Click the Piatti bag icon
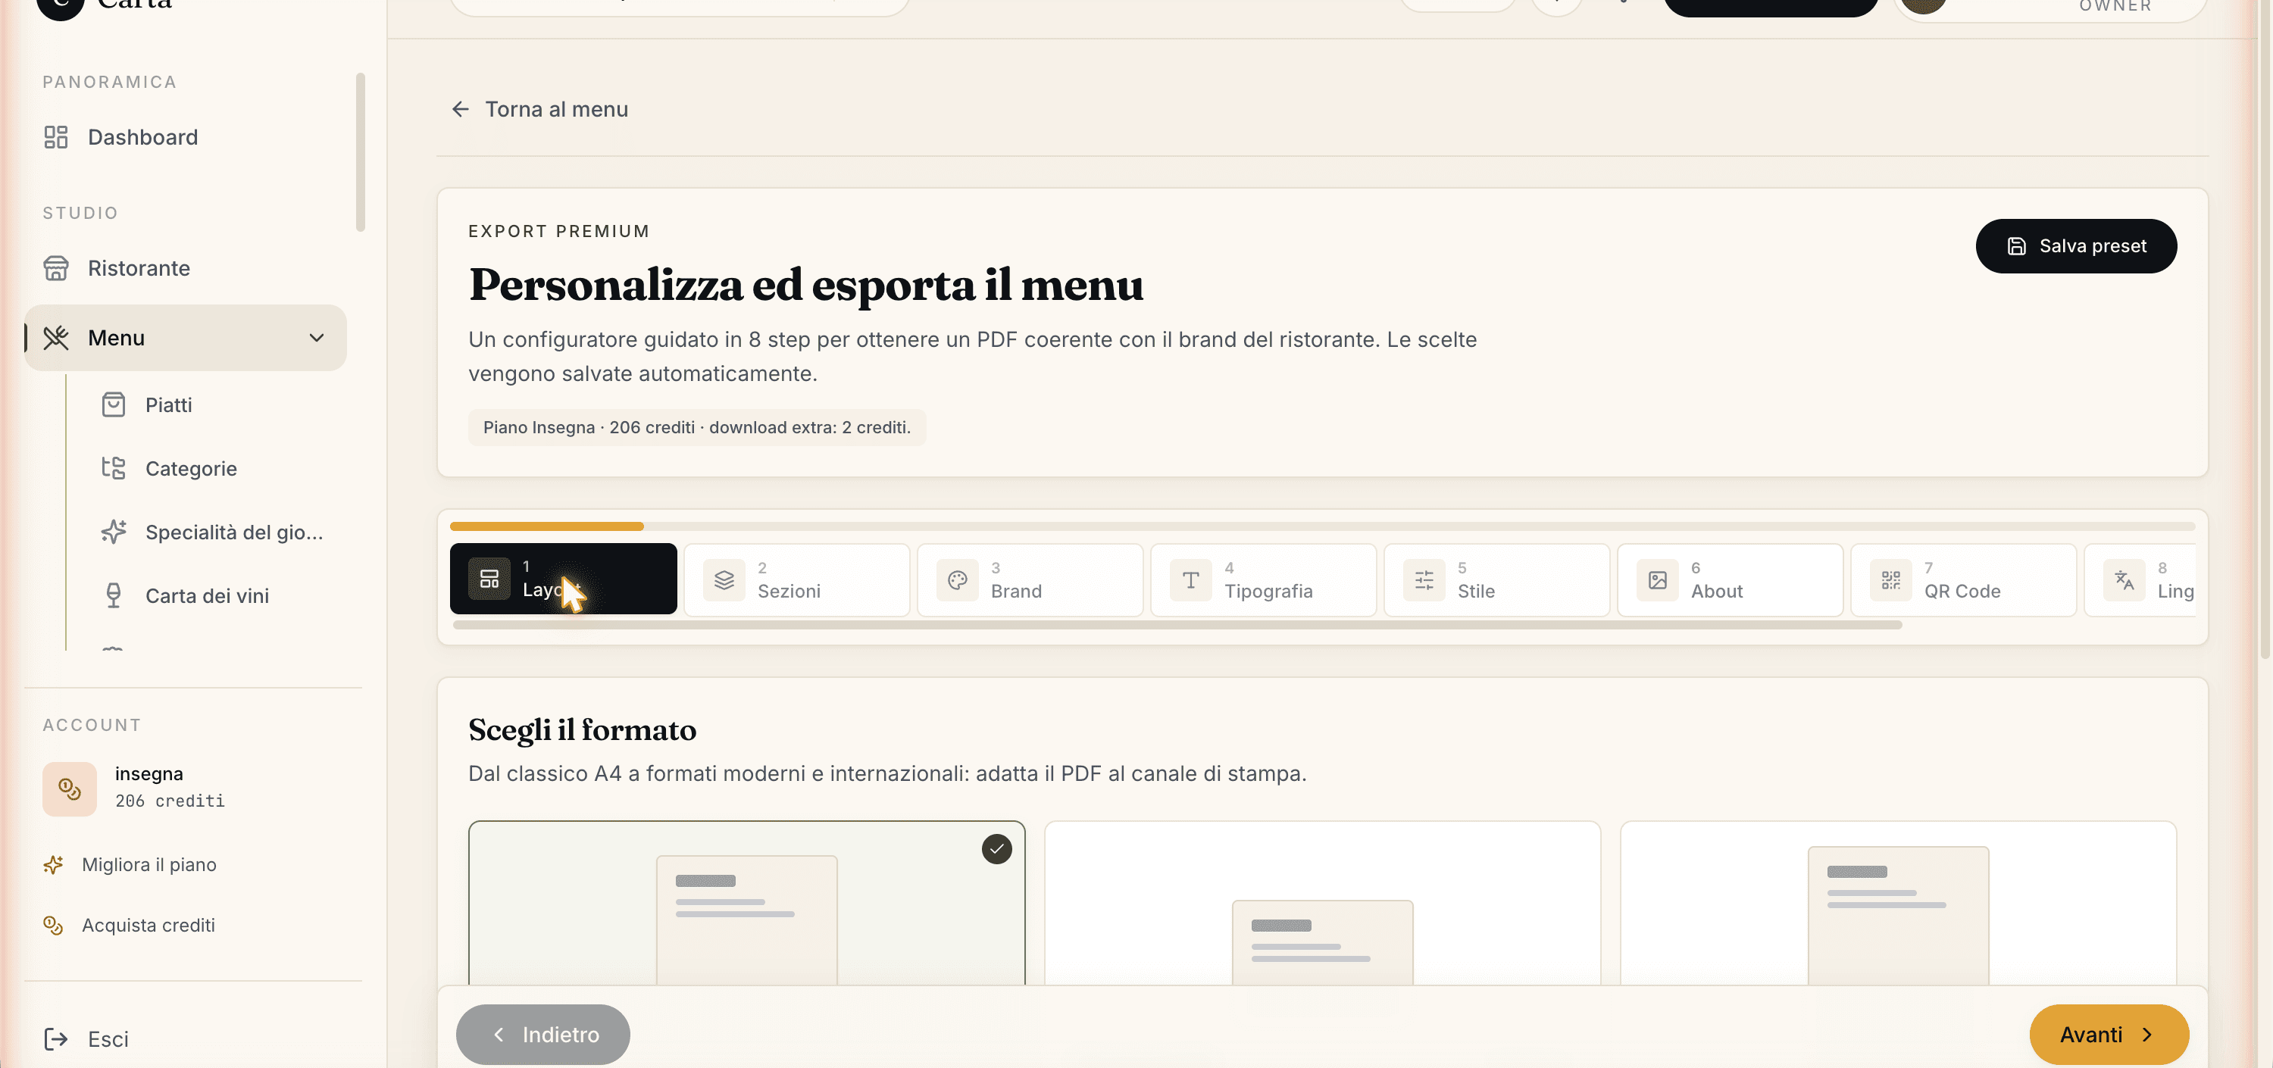Viewport: 2273px width, 1068px height. [x=113, y=404]
